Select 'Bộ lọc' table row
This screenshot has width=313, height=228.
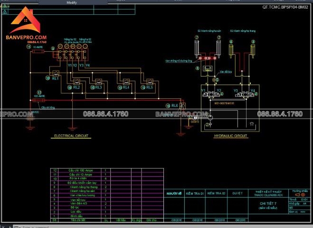pos(107,208)
